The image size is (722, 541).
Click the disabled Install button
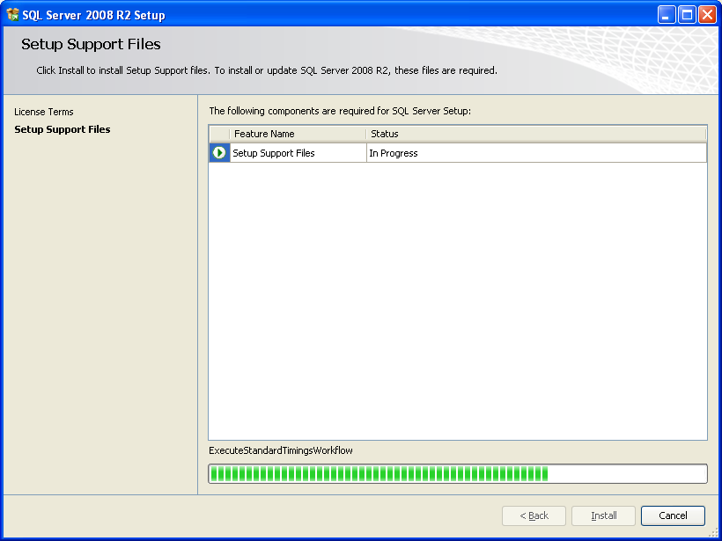point(604,515)
